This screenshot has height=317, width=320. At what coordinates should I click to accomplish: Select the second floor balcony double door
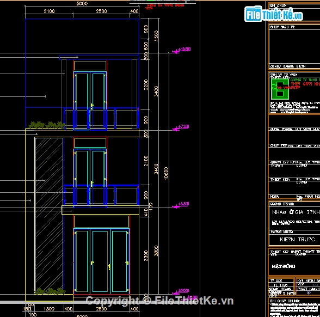(x=90, y=178)
